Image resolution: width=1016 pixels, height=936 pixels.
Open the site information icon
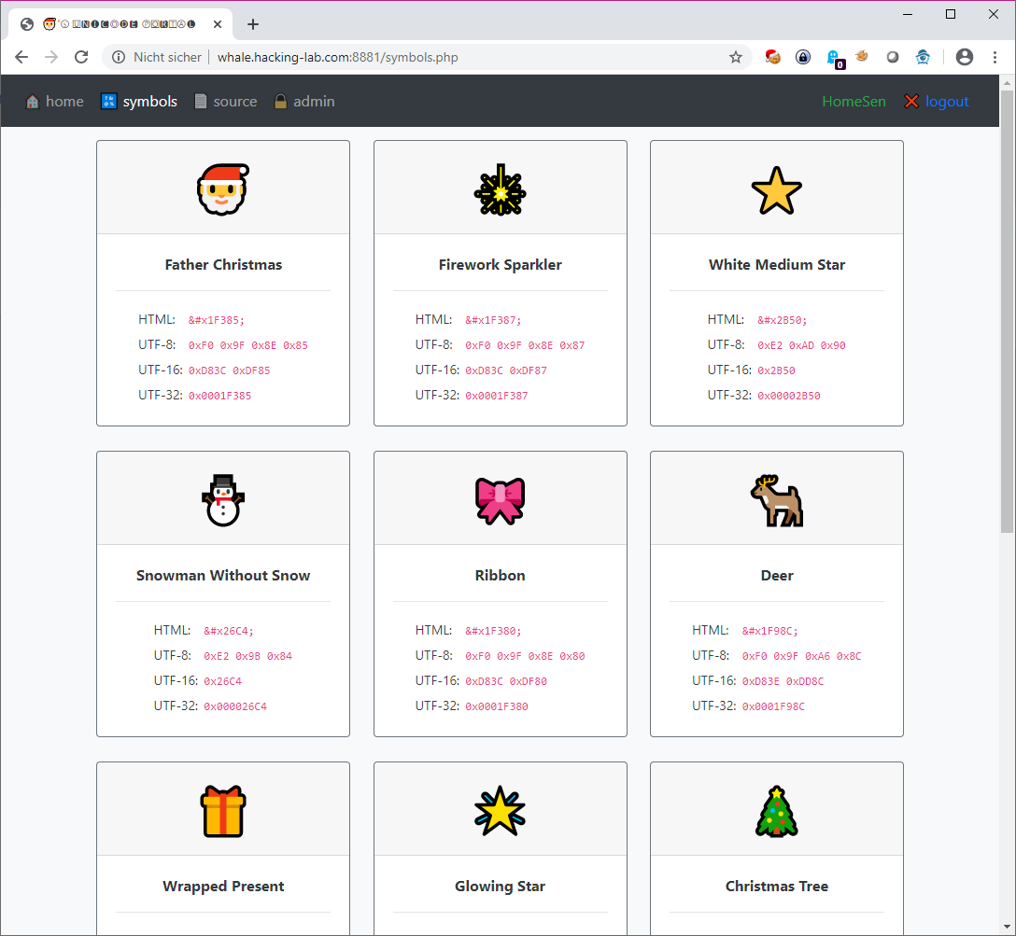click(x=119, y=57)
